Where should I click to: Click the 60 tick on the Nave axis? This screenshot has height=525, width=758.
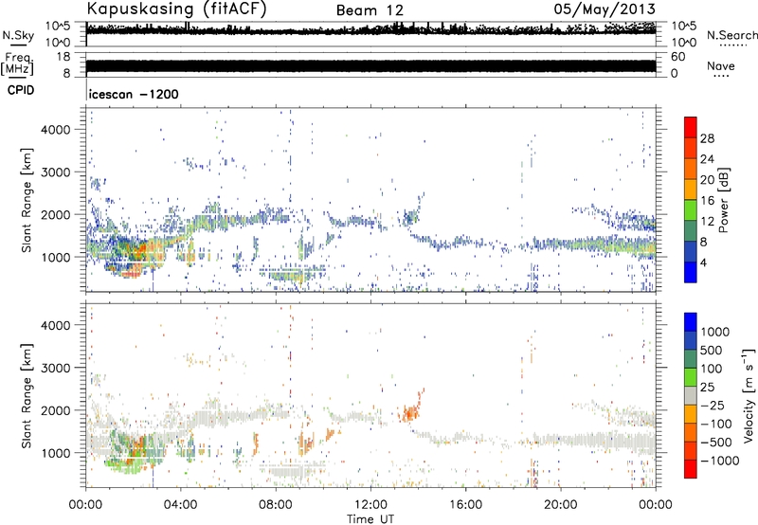(x=677, y=57)
